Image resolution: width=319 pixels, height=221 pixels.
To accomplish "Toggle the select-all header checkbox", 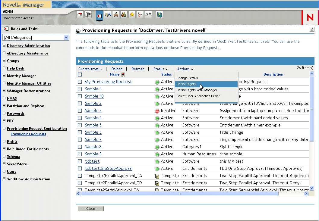I will (80, 74).
